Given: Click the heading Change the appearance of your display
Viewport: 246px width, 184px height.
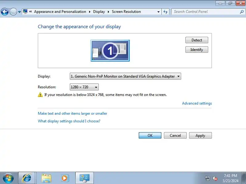Looking at the screenshot, I should pos(79,26).
